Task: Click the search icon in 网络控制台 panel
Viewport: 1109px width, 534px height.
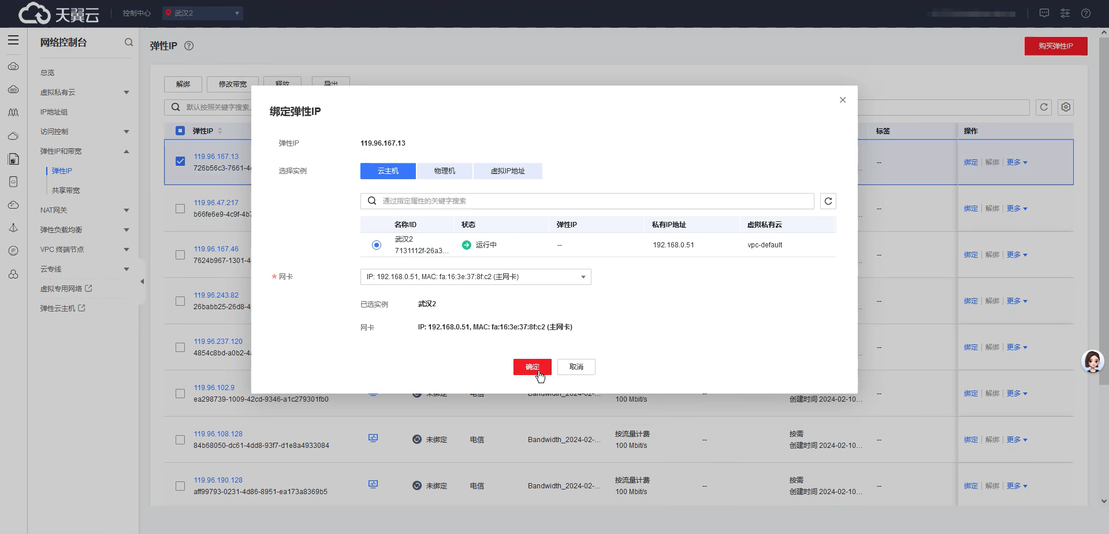Action: pos(129,42)
